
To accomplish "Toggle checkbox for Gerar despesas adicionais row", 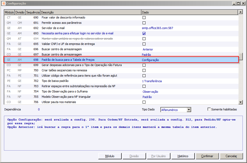I will (x=144, y=65).
